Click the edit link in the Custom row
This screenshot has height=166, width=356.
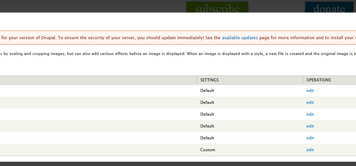coord(310,150)
